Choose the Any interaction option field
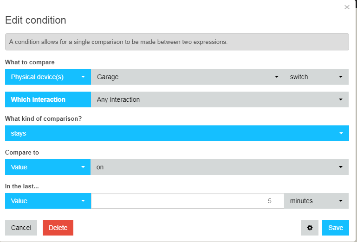Image resolution: width=357 pixels, height=242 pixels. click(220, 99)
